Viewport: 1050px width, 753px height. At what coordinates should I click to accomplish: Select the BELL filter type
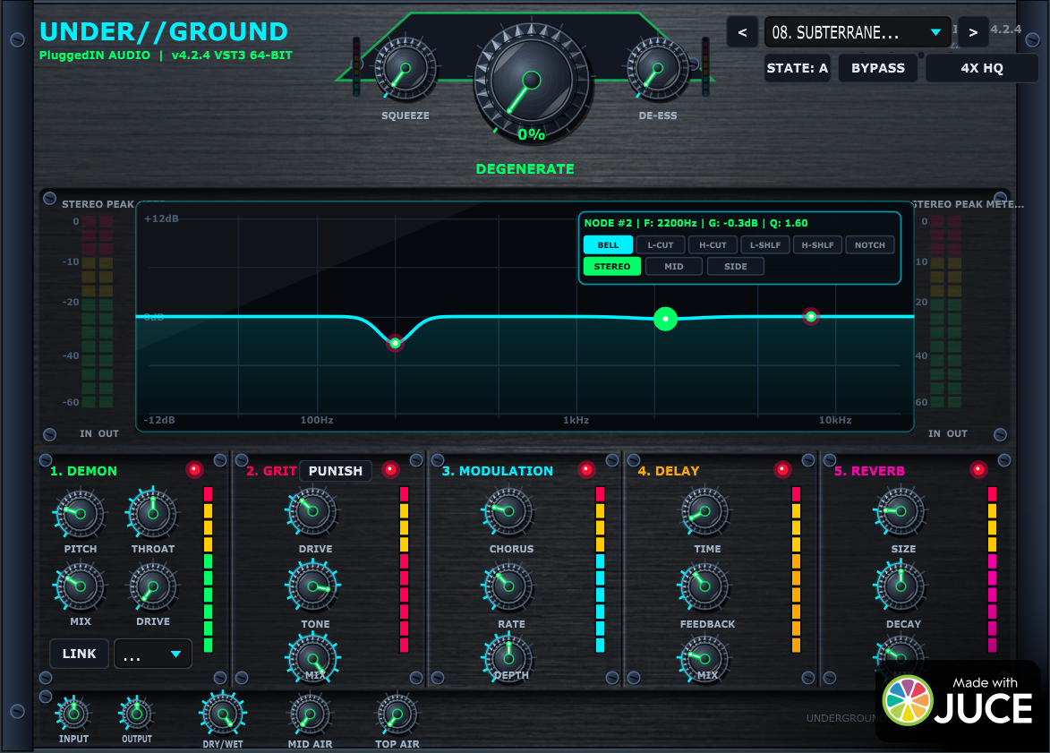click(x=608, y=245)
